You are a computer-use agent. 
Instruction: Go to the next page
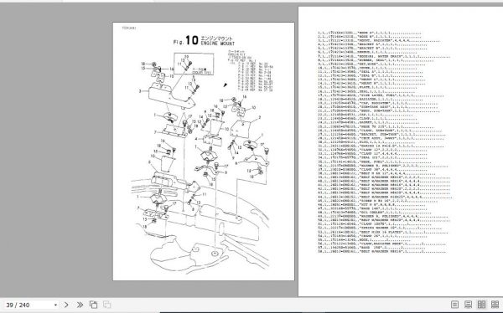point(66,305)
